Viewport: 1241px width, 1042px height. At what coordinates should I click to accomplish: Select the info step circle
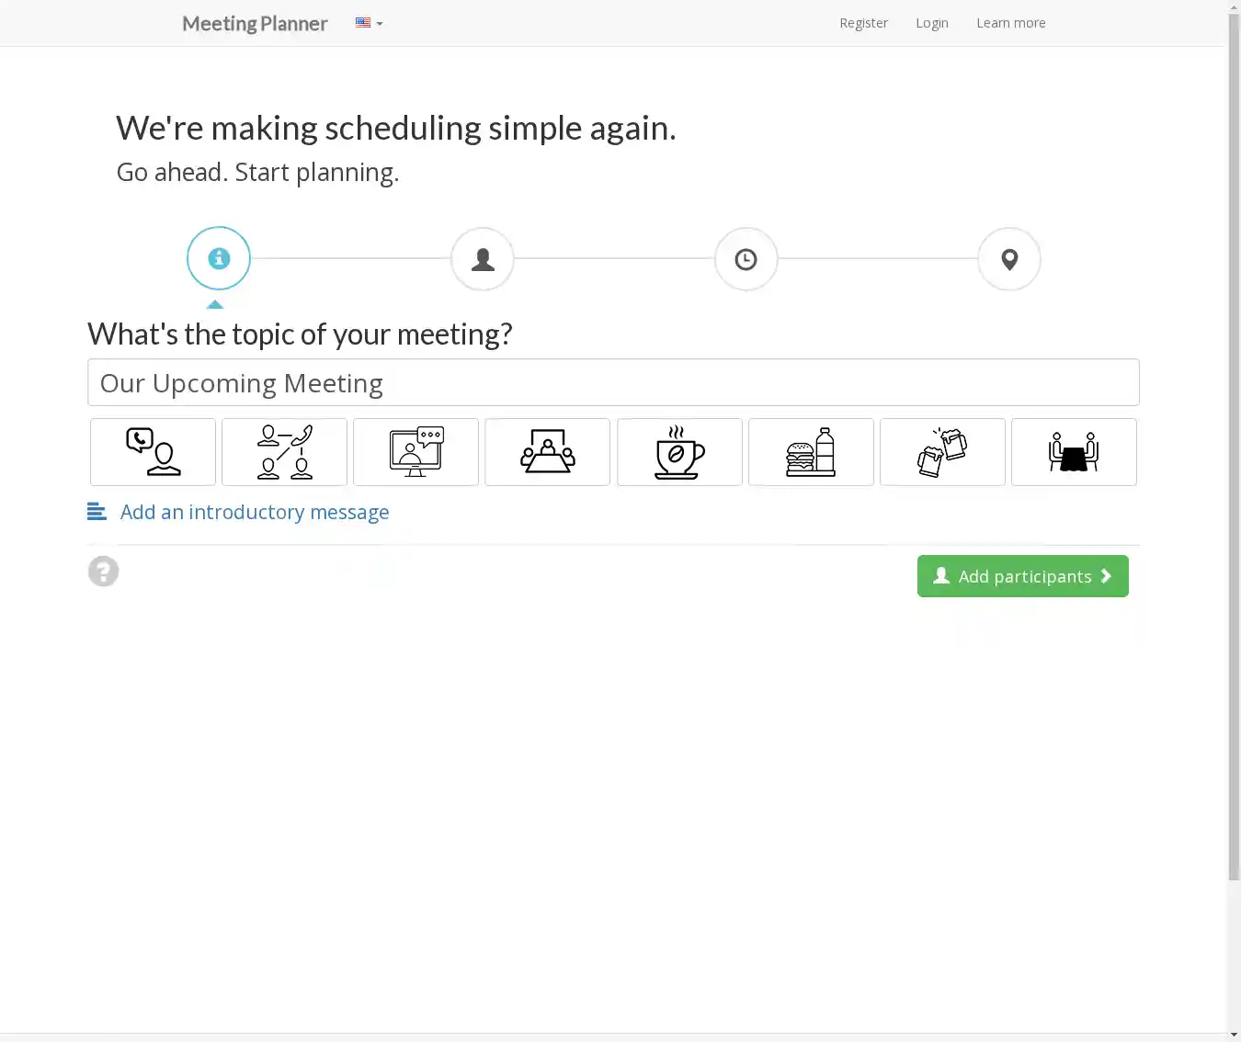pyautogui.click(x=219, y=258)
